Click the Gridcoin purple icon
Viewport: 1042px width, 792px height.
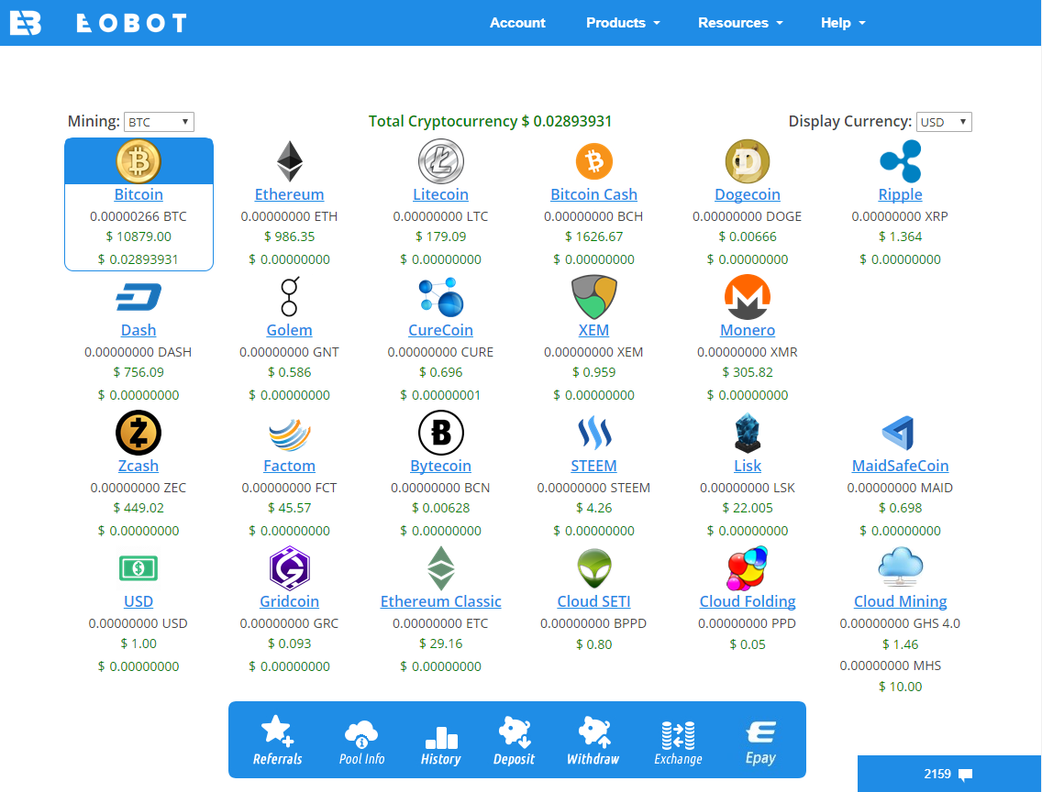tap(289, 568)
